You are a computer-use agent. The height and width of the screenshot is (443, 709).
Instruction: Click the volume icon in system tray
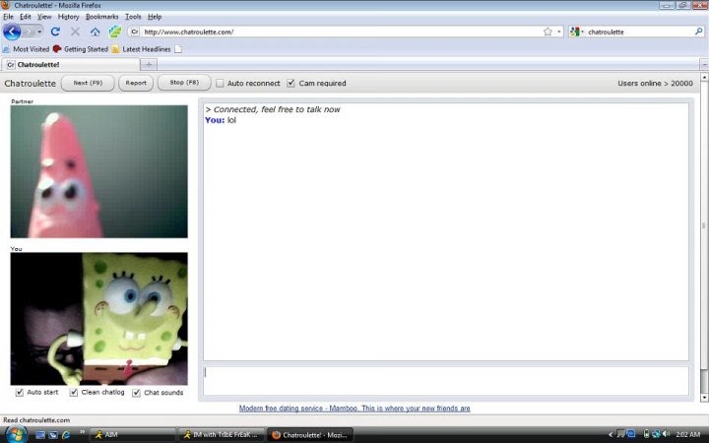tap(666, 434)
